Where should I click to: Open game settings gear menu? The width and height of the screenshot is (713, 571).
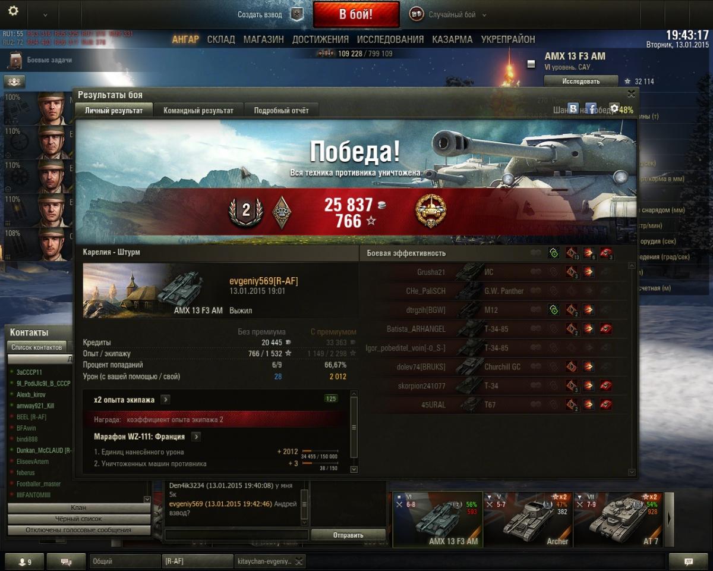tap(13, 11)
